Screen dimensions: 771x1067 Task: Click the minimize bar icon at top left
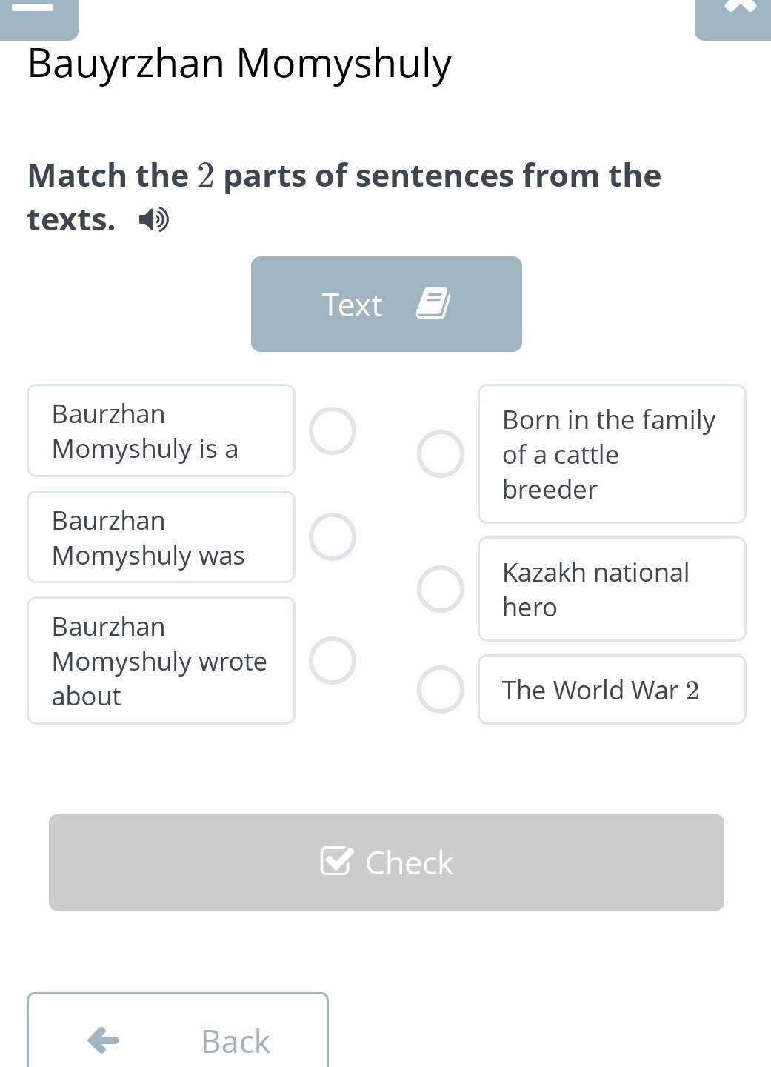click(33, 8)
